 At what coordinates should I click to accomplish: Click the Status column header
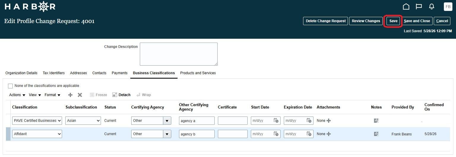110,107
